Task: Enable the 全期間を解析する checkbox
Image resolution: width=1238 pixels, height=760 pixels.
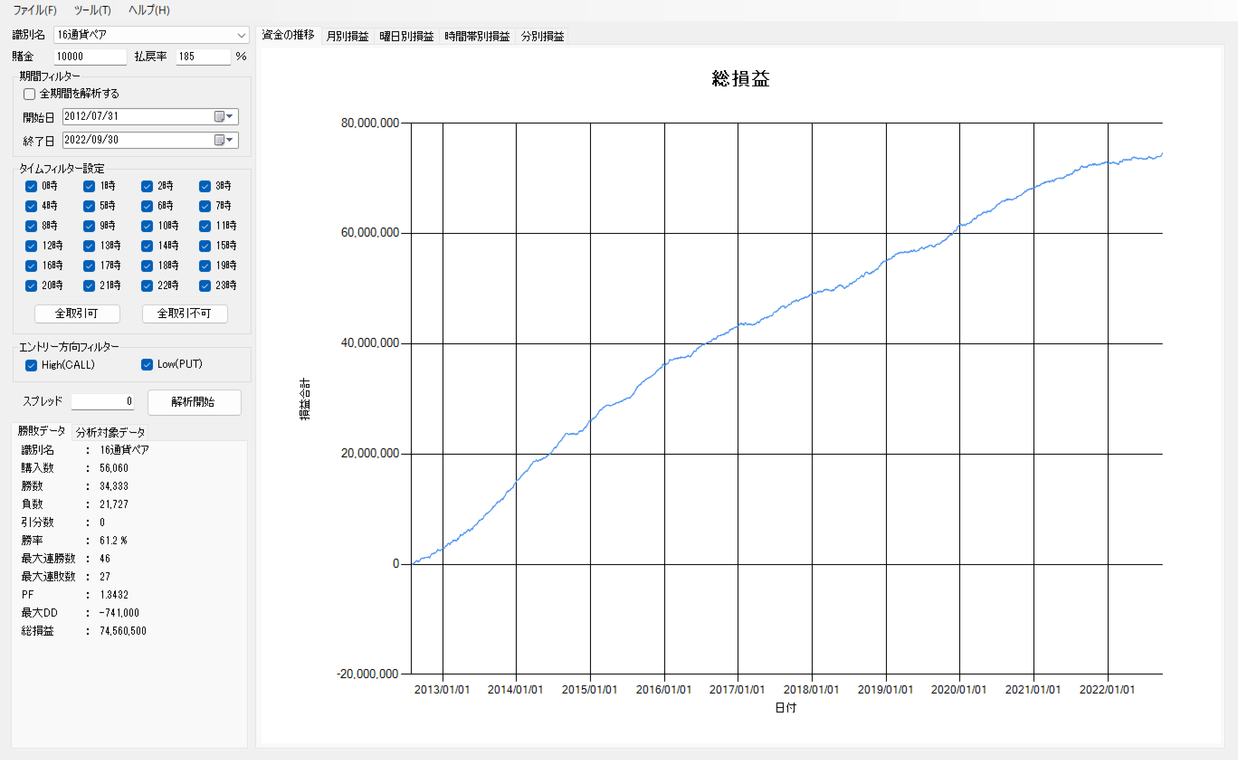Action: click(30, 94)
